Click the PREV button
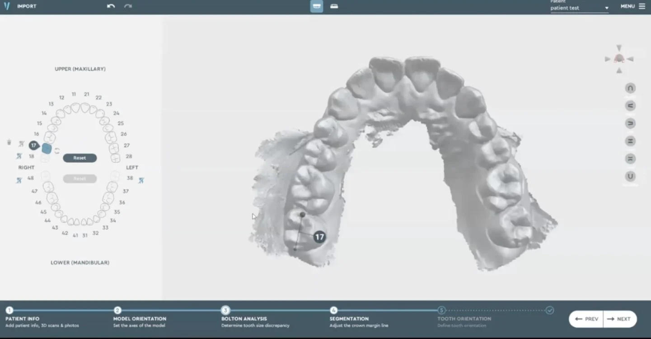651x339 pixels. pyautogui.click(x=586, y=319)
